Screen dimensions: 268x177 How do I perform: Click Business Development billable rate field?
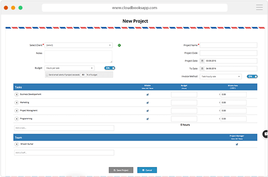point(233,94)
